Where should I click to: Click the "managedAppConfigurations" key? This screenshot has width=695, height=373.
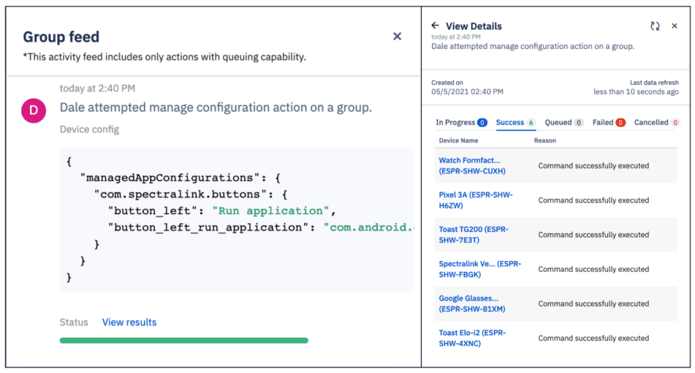click(171, 178)
